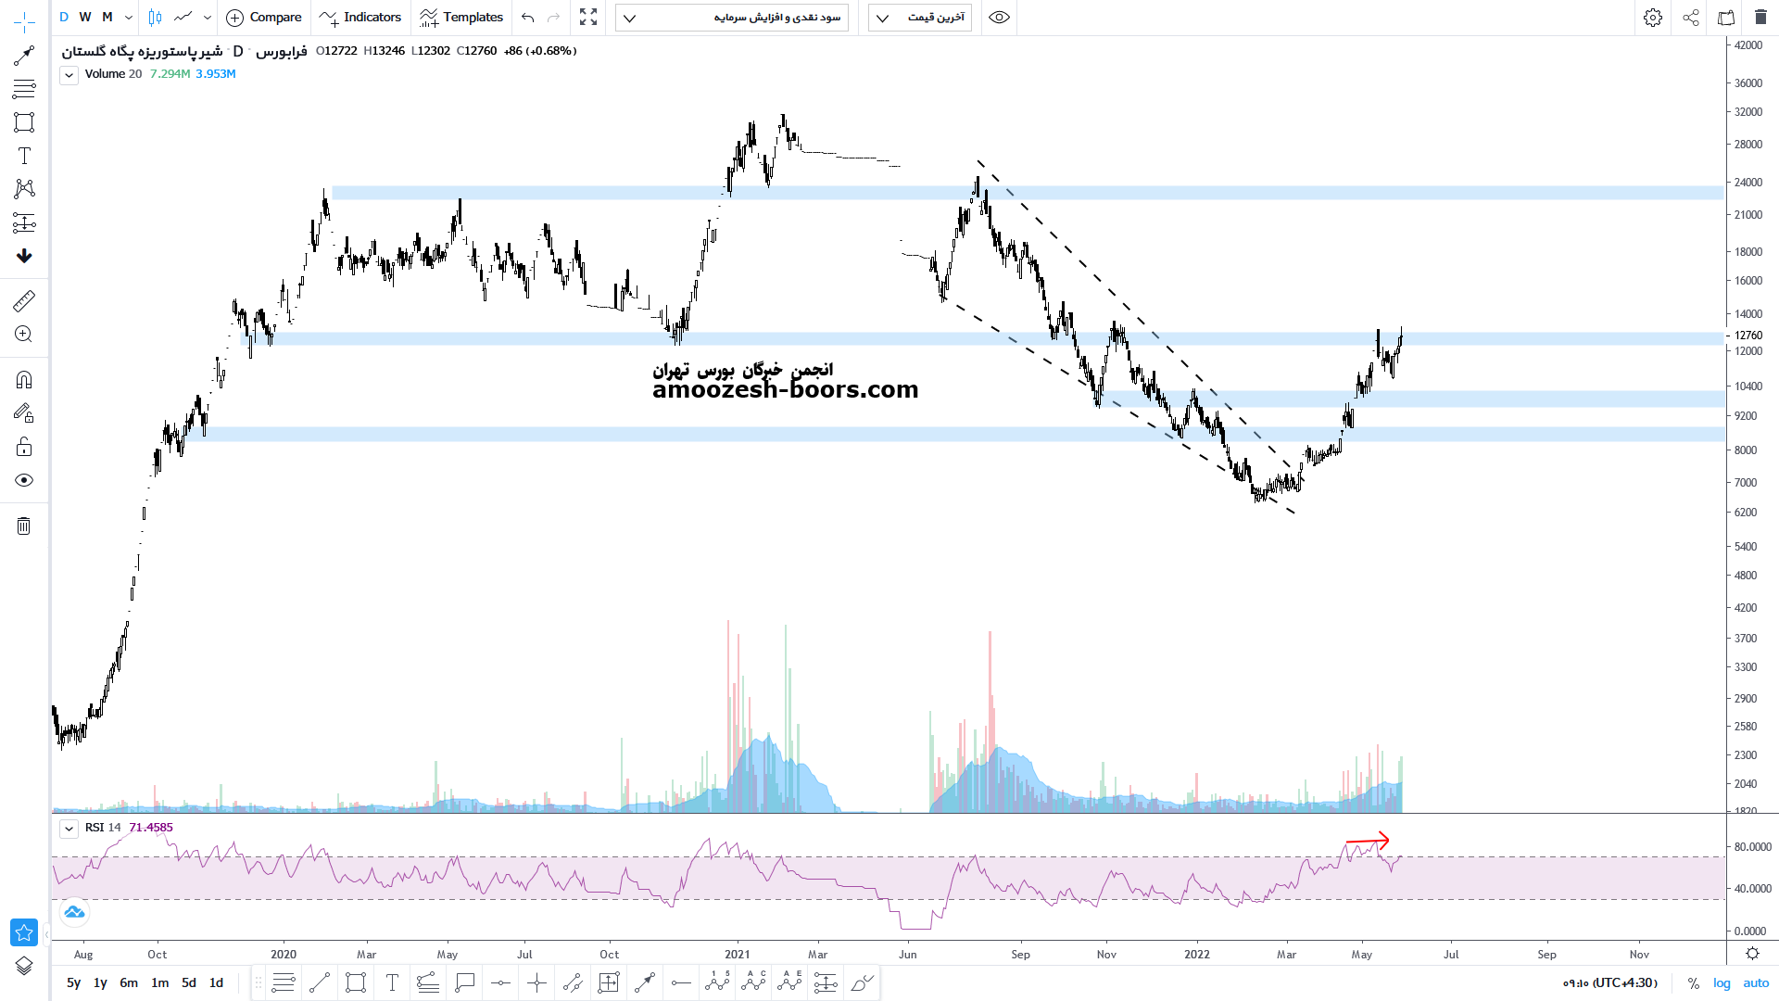Toggle fullscreen mode icon

click(x=588, y=18)
